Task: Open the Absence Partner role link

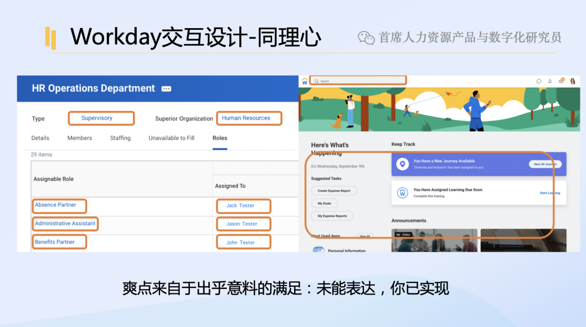Action: coord(55,205)
